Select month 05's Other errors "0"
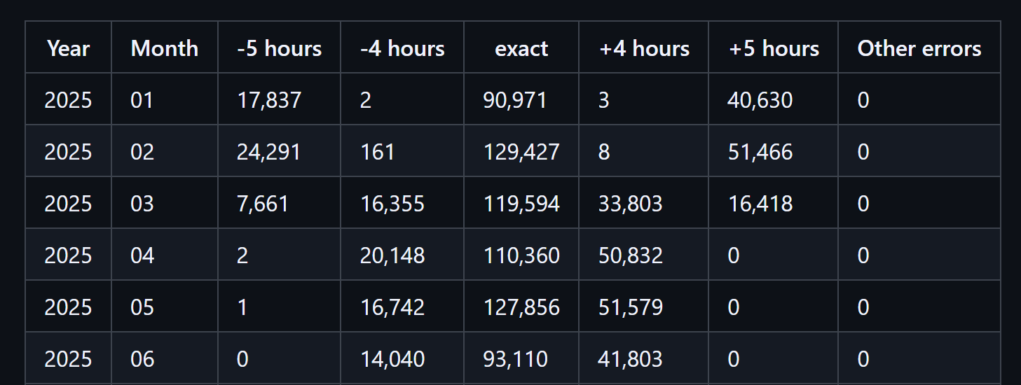 863,307
